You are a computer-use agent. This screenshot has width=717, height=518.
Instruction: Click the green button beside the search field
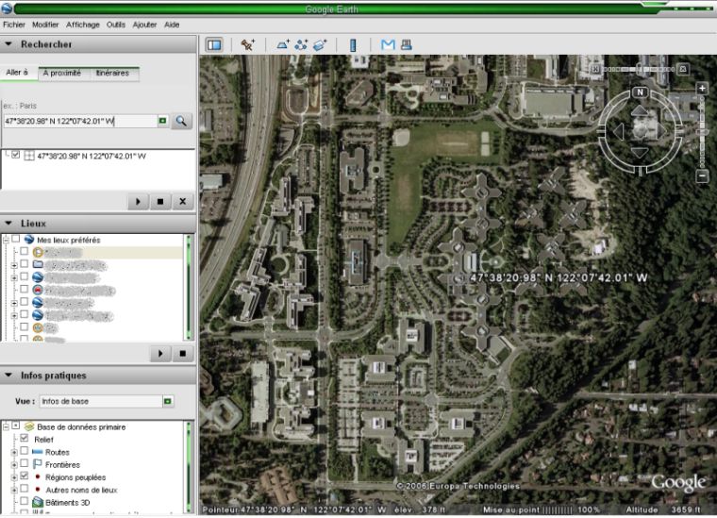click(x=162, y=121)
